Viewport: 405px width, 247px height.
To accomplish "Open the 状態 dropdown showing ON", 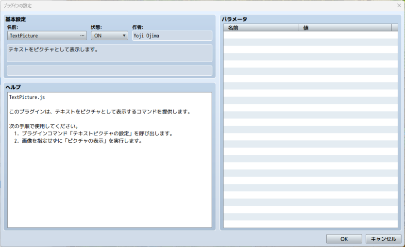I will click(x=109, y=36).
